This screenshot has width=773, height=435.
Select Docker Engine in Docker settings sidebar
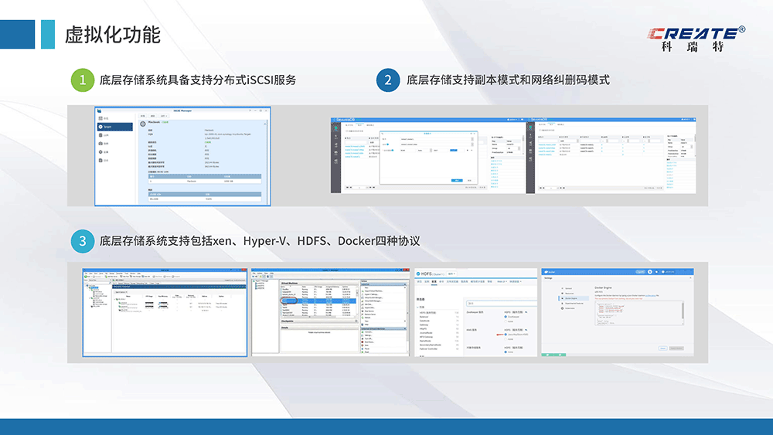click(x=574, y=298)
